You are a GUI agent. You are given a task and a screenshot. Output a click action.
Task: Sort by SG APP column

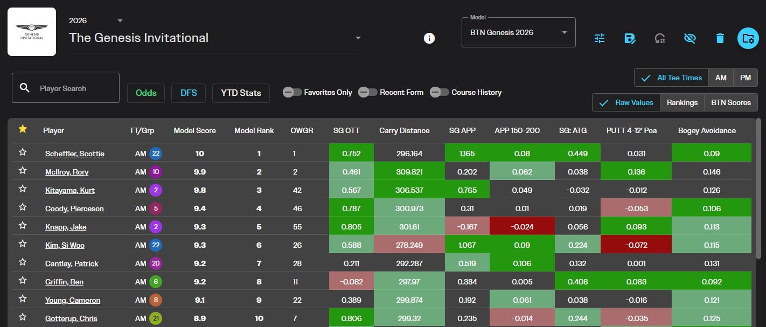pyautogui.click(x=462, y=130)
